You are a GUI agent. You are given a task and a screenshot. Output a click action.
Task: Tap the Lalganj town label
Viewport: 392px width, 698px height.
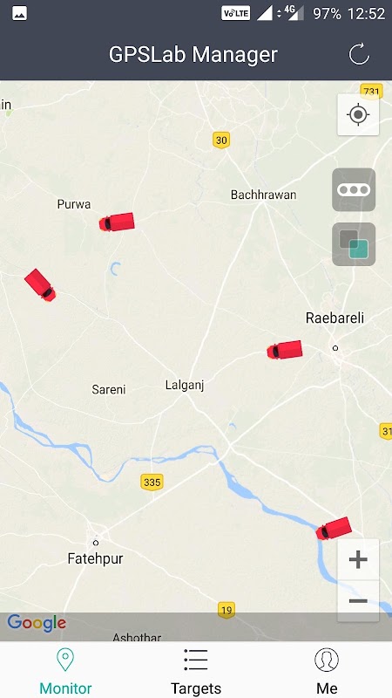185,385
